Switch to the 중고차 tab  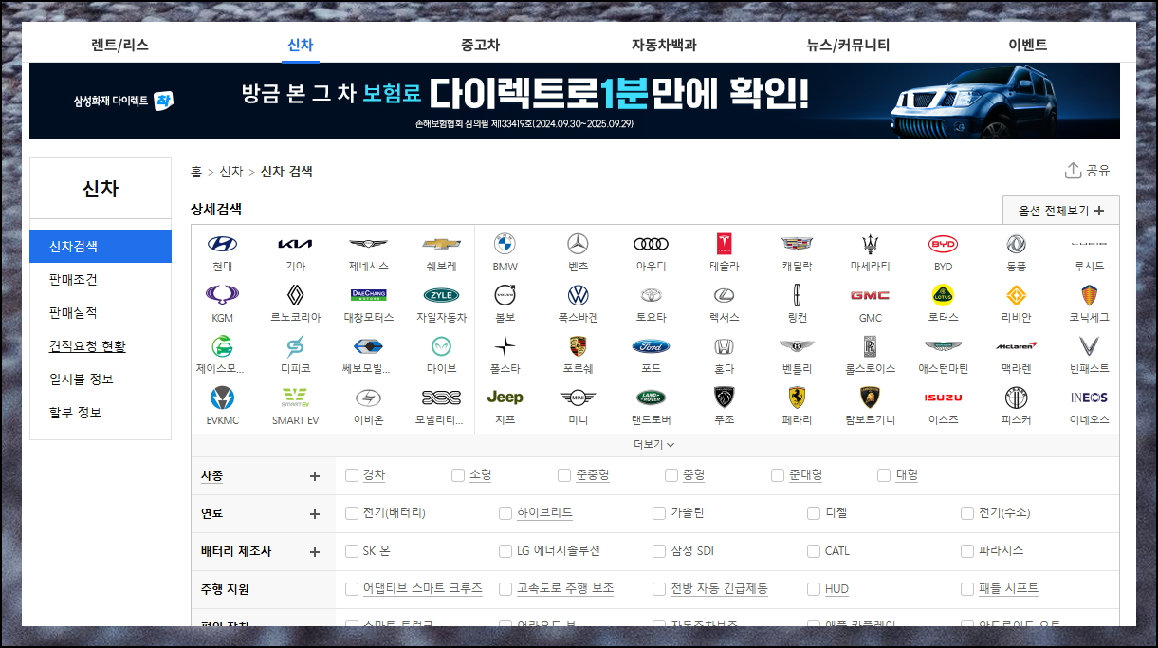[480, 45]
